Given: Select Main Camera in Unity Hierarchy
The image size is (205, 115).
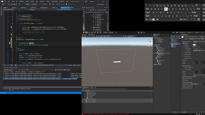Looking at the screenshot, I should pyautogui.click(x=92, y=92).
